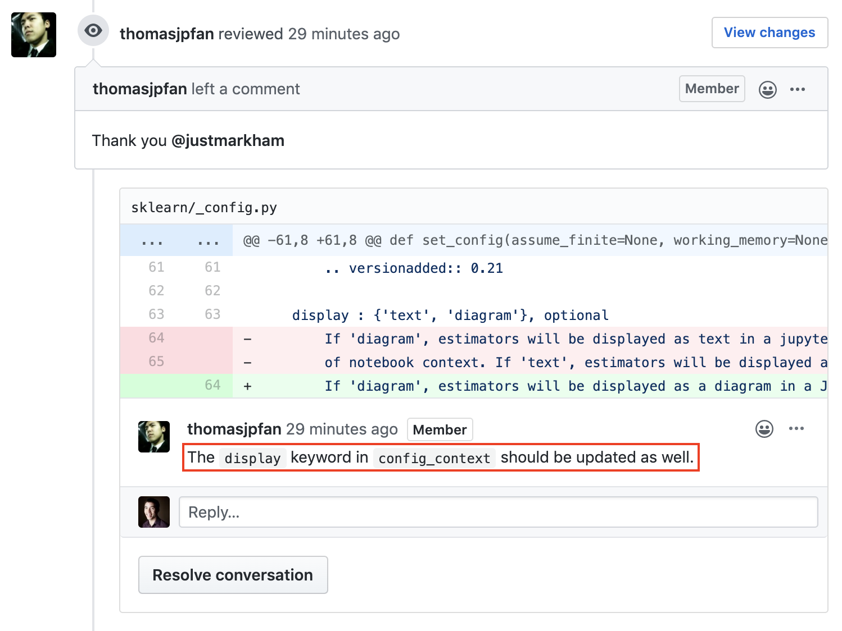The width and height of the screenshot is (842, 631).
Task: Open the three-dot menu on the review summary comment
Action: 797,89
